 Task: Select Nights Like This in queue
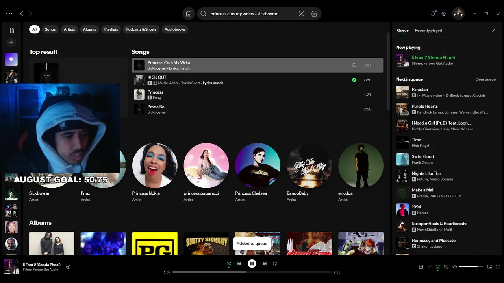[446, 176]
